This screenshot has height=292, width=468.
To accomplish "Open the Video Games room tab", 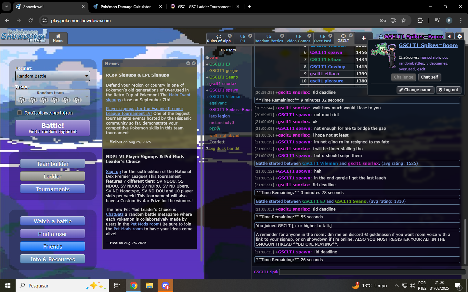I will (298, 38).
